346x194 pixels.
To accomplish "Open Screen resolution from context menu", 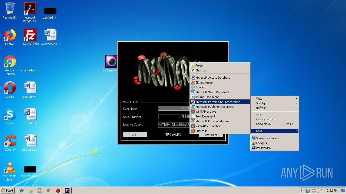I will click(x=274, y=138).
